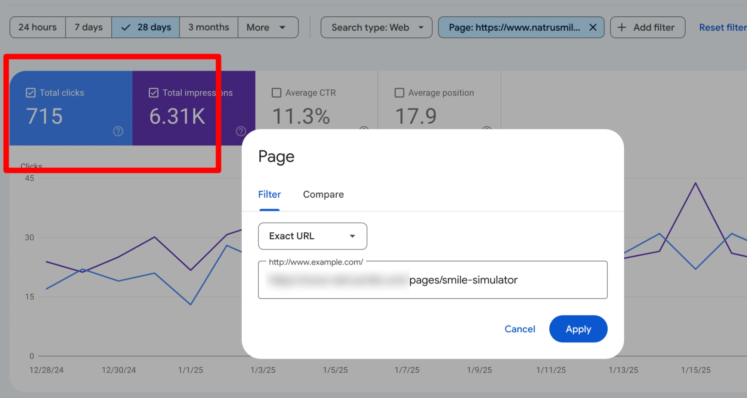Click the 715 total clicks value
Viewport: 747px width, 398px height.
tap(44, 116)
